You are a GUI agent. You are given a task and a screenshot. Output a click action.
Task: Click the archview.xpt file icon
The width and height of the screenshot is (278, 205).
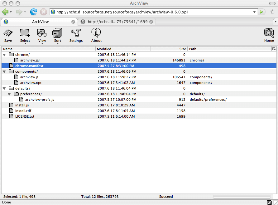(x=16, y=82)
